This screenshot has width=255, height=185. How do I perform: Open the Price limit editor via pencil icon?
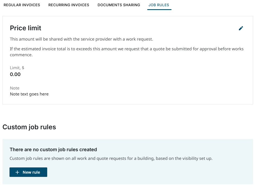pos(241,28)
